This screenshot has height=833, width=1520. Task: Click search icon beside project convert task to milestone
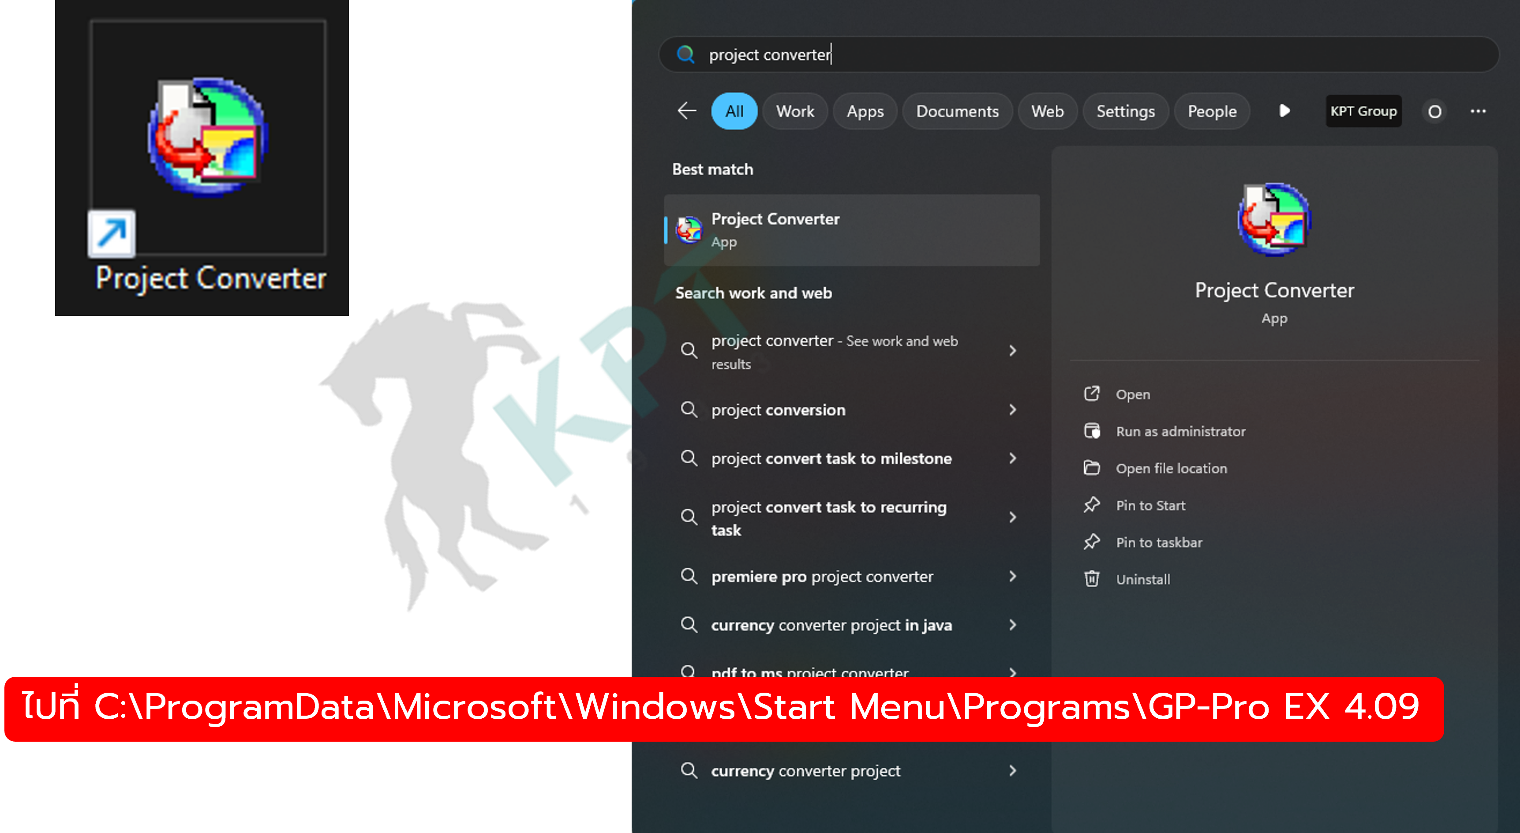pos(689,458)
